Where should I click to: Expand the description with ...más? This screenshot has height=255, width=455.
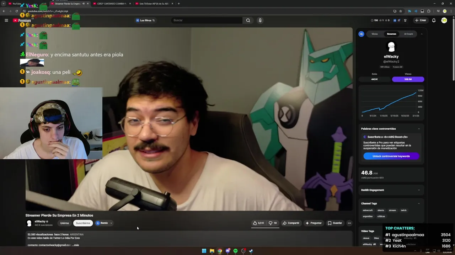tap(75, 245)
